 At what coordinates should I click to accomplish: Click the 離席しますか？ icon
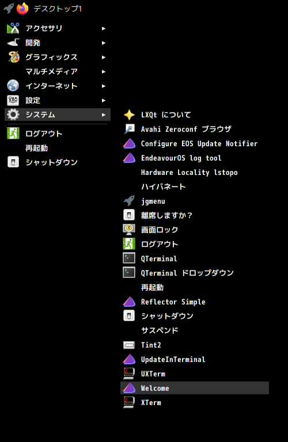point(129,215)
